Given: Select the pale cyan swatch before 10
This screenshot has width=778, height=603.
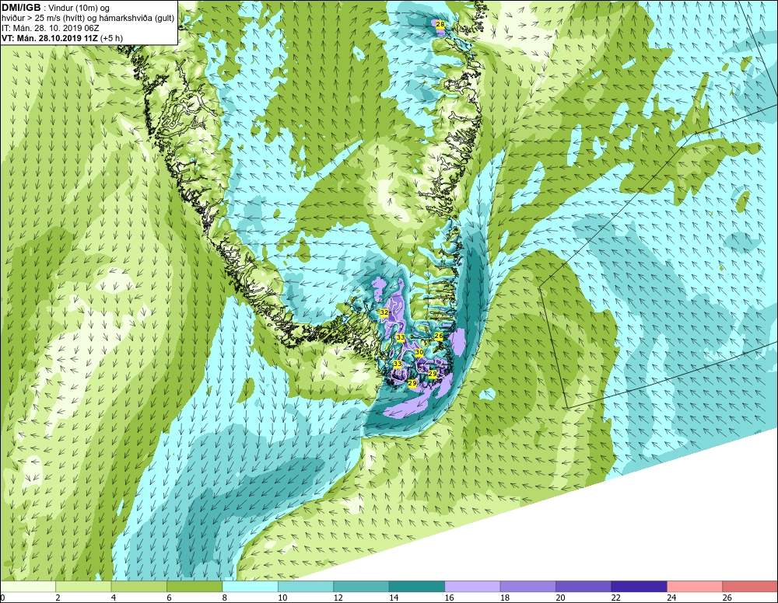Looking at the screenshot, I should (x=250, y=587).
